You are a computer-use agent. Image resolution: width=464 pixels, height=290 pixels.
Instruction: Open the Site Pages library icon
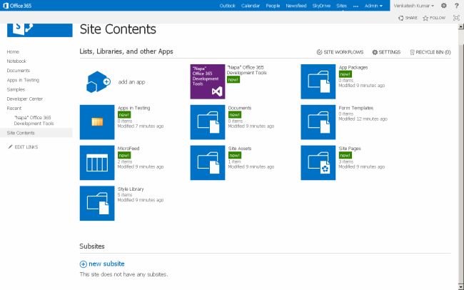(x=318, y=163)
